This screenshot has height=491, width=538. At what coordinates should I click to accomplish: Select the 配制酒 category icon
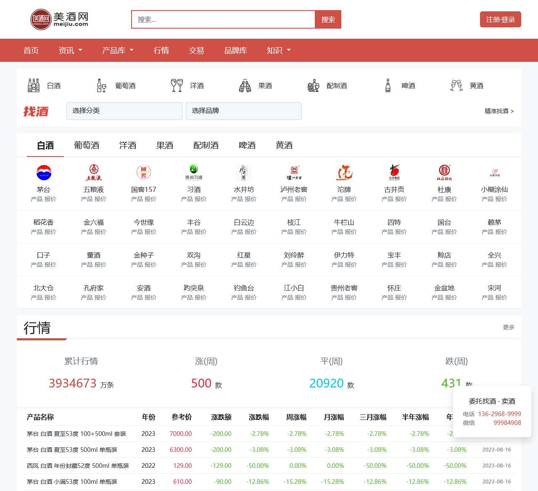[312, 85]
